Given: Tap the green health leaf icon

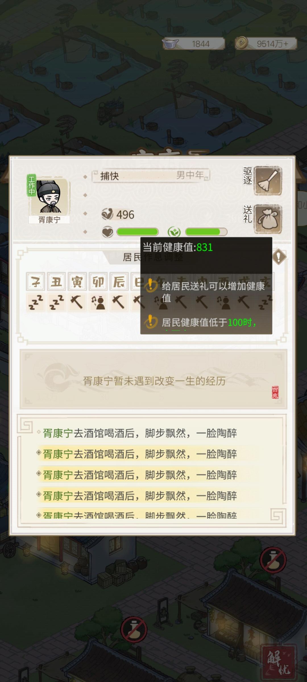Looking at the screenshot, I should (x=174, y=232).
